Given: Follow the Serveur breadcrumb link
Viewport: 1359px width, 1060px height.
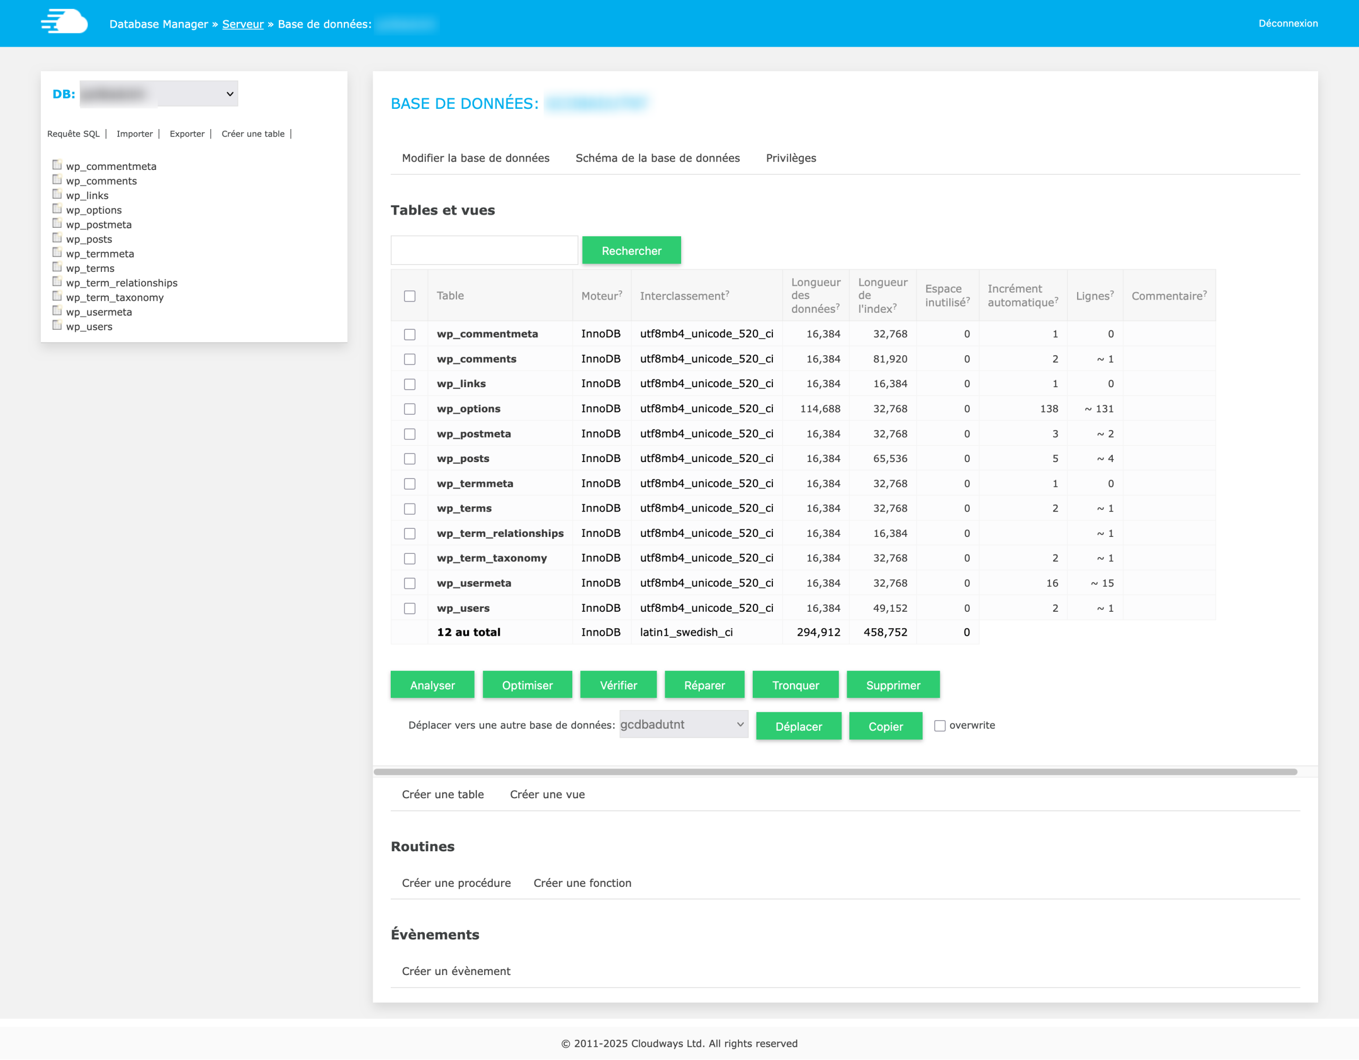Looking at the screenshot, I should [x=243, y=24].
